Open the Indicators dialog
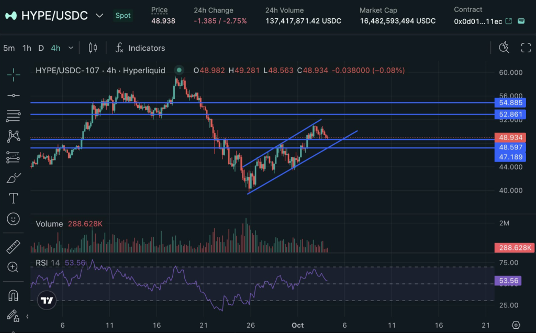 140,48
